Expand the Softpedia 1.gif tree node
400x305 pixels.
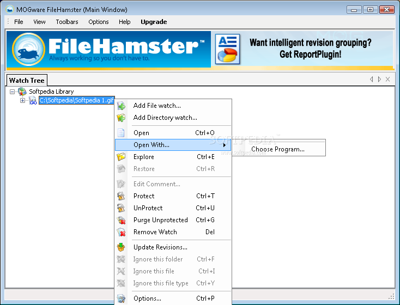[22, 100]
